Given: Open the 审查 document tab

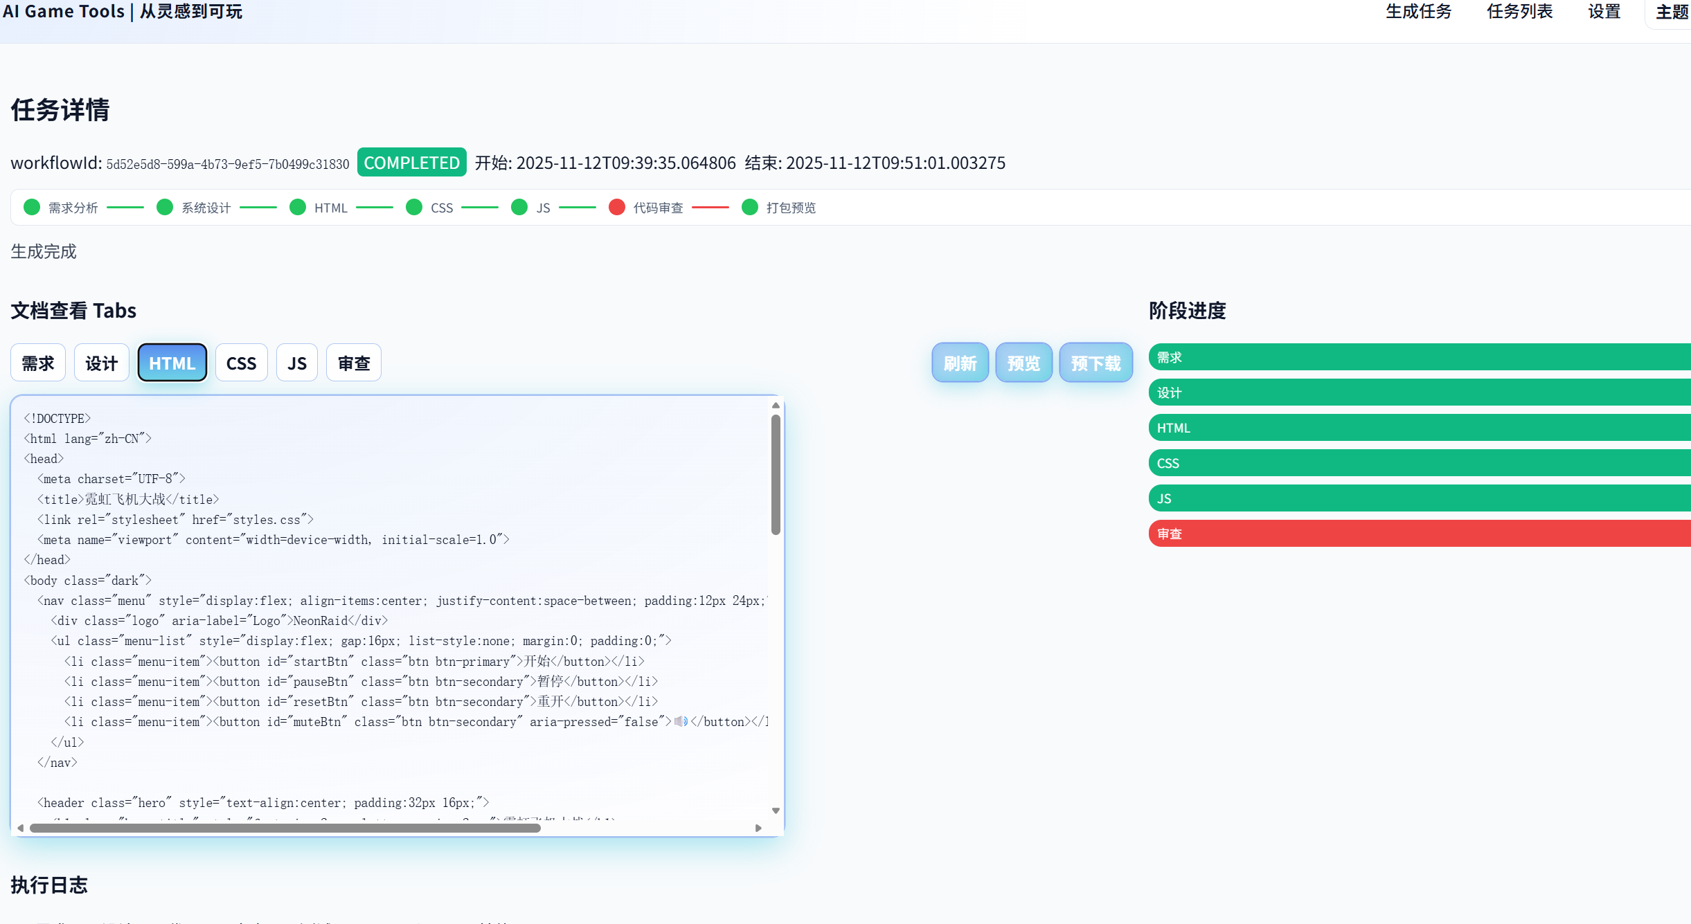Looking at the screenshot, I should (354, 363).
